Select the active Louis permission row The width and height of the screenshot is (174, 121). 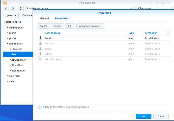coord(104,38)
